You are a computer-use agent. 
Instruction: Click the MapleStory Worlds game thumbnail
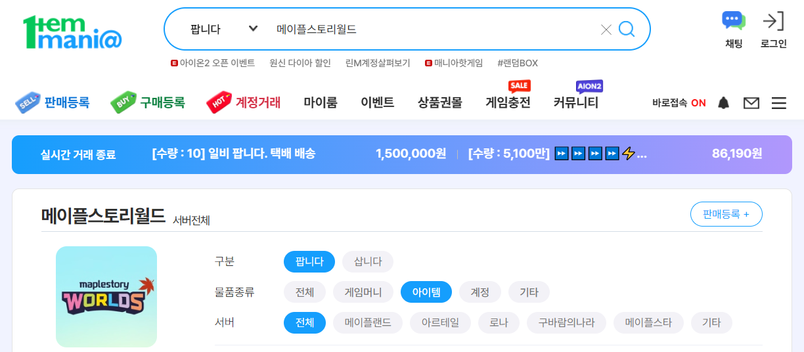tap(106, 297)
